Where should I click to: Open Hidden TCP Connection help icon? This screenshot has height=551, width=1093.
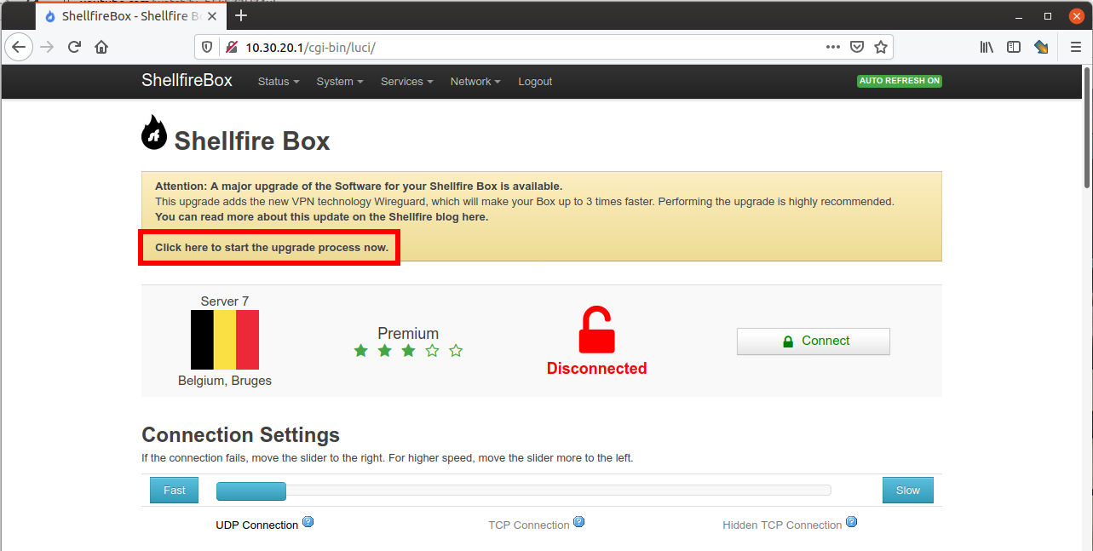click(x=851, y=522)
